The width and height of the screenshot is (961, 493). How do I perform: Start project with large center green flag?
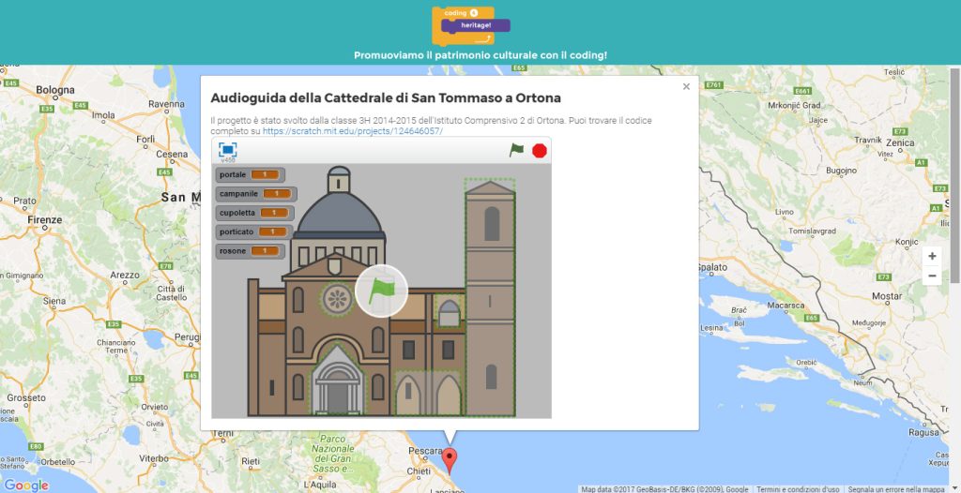click(x=381, y=291)
